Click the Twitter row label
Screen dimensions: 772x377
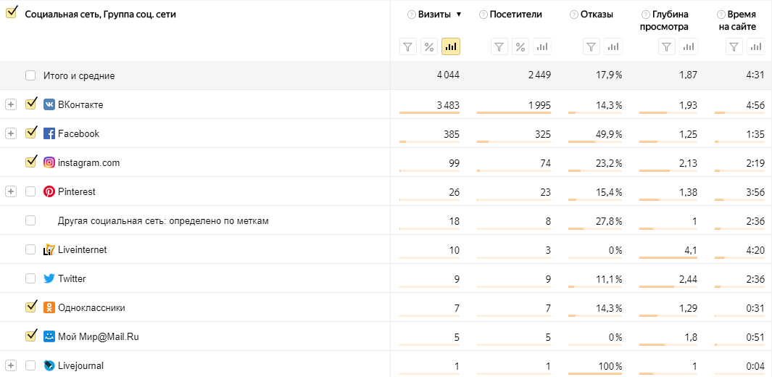pyautogui.click(x=72, y=278)
